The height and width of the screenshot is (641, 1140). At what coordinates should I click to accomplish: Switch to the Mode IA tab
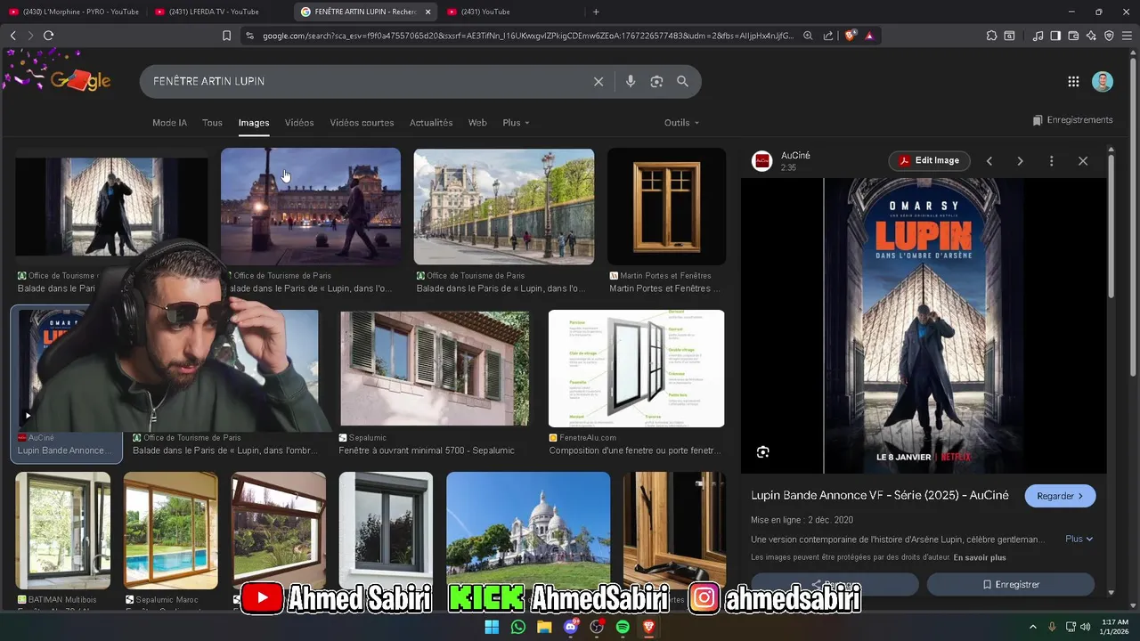[169, 123]
